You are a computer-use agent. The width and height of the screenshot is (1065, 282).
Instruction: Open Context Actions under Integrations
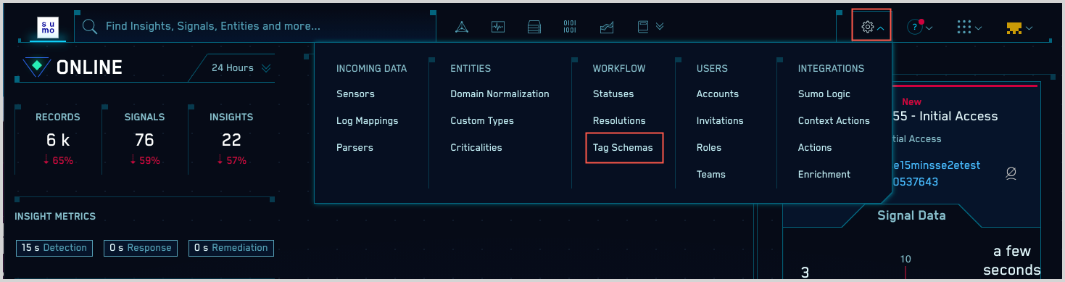[x=834, y=120]
